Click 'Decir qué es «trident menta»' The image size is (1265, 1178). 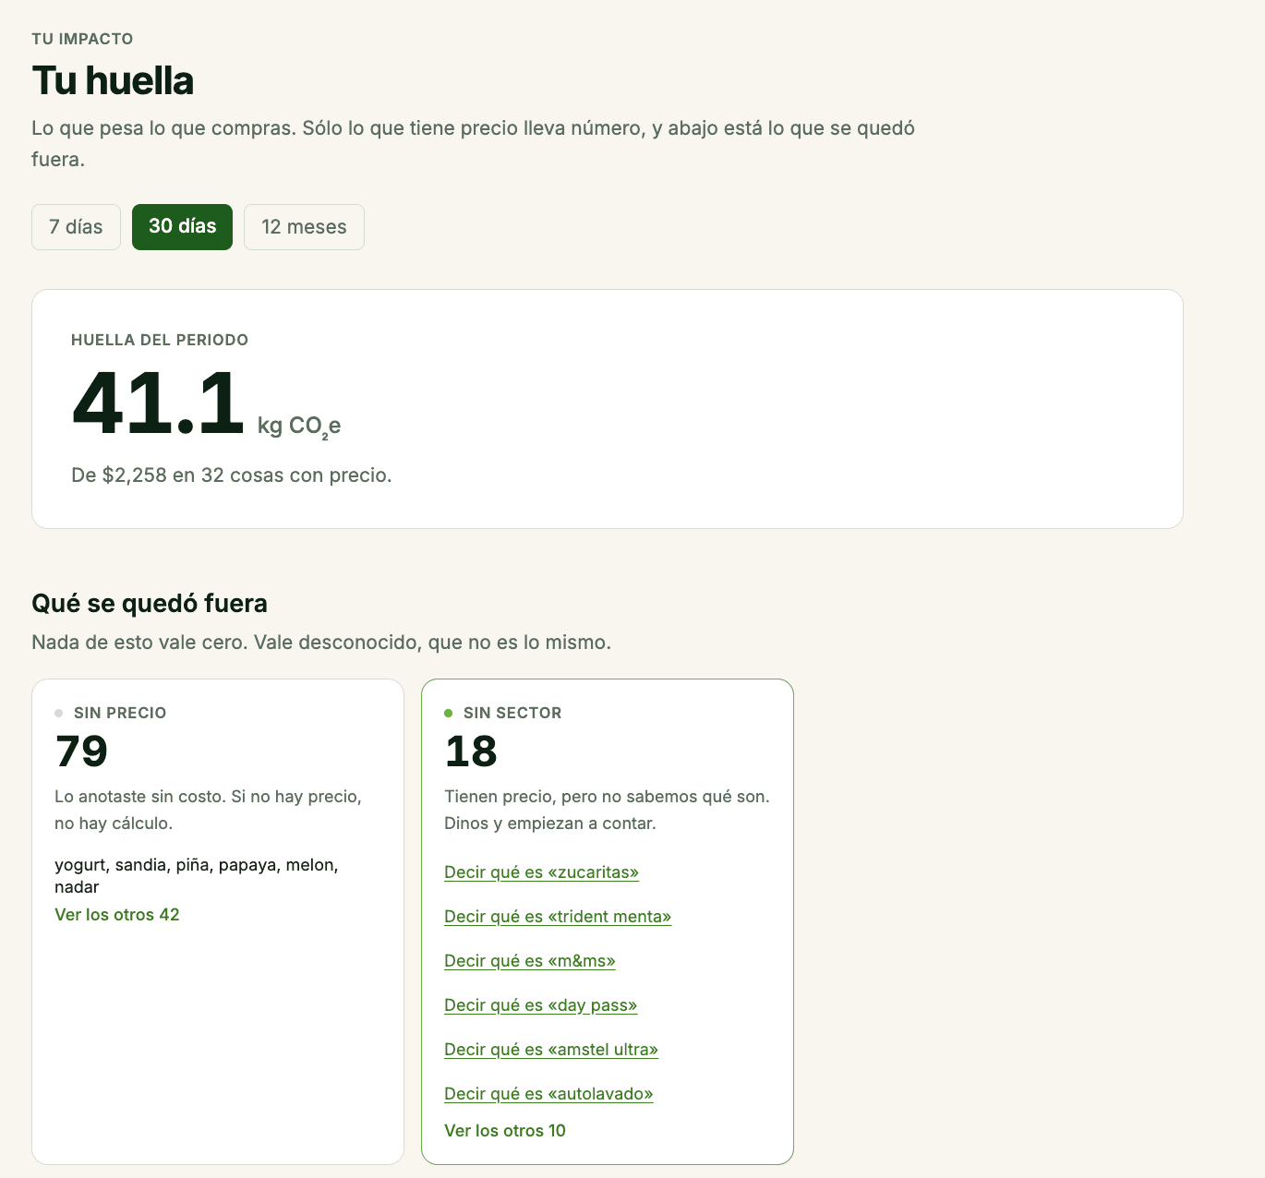click(x=558, y=917)
